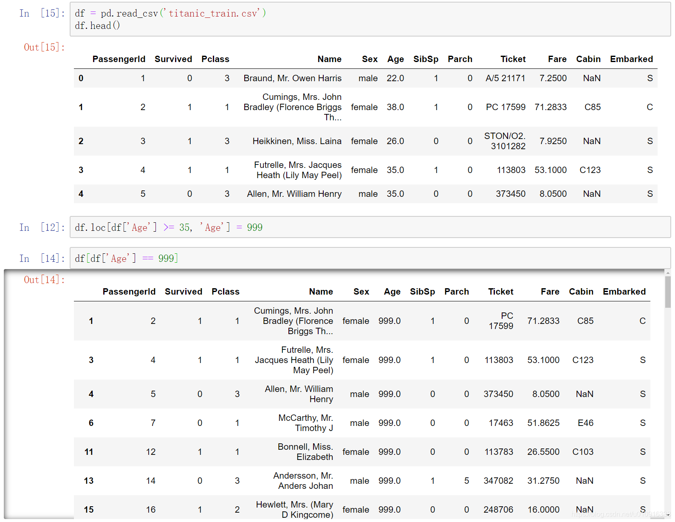Screen dimensions: 675x522
Task: Click age 999.0 in Bonnell row
Action: pos(390,452)
